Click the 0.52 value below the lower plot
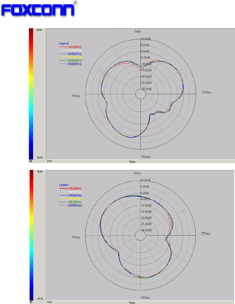The width and height of the screenshot is (235, 304). (50, 302)
